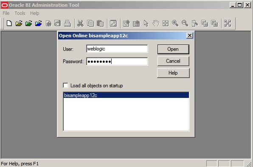
Task: Click the table grid toolbar icon
Action: pos(136,23)
